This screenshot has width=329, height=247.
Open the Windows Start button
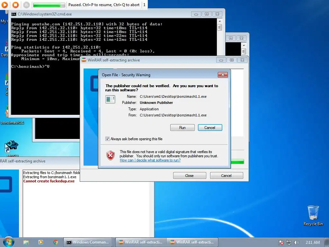point(8,242)
